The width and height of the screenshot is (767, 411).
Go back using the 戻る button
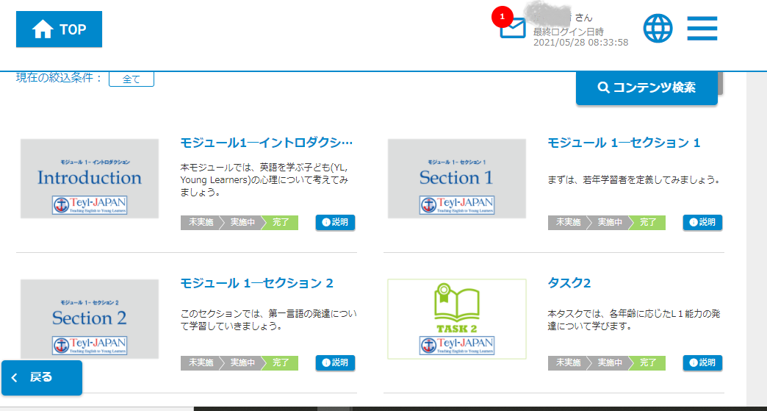click(41, 378)
